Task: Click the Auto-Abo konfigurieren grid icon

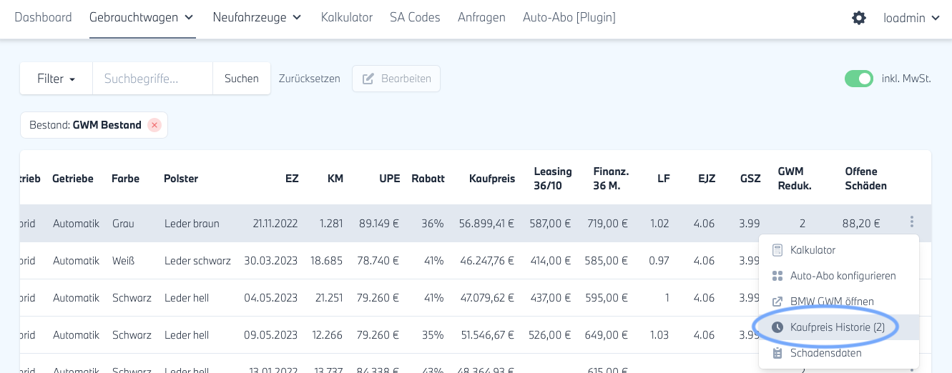Action: (777, 276)
